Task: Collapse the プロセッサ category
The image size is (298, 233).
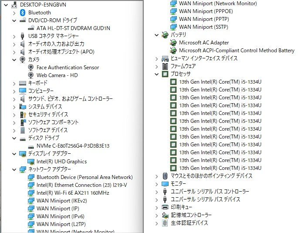Action: coord(156,74)
